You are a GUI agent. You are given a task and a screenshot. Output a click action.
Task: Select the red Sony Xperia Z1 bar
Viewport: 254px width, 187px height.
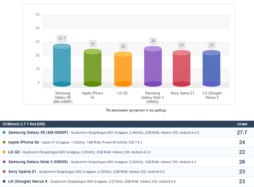pyautogui.click(x=181, y=68)
